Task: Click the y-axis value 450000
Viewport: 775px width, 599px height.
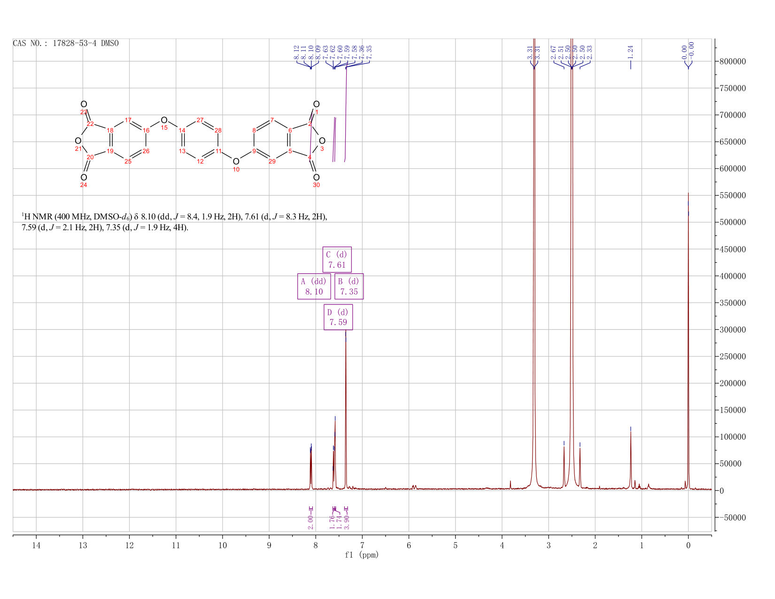Action: pyautogui.click(x=733, y=249)
